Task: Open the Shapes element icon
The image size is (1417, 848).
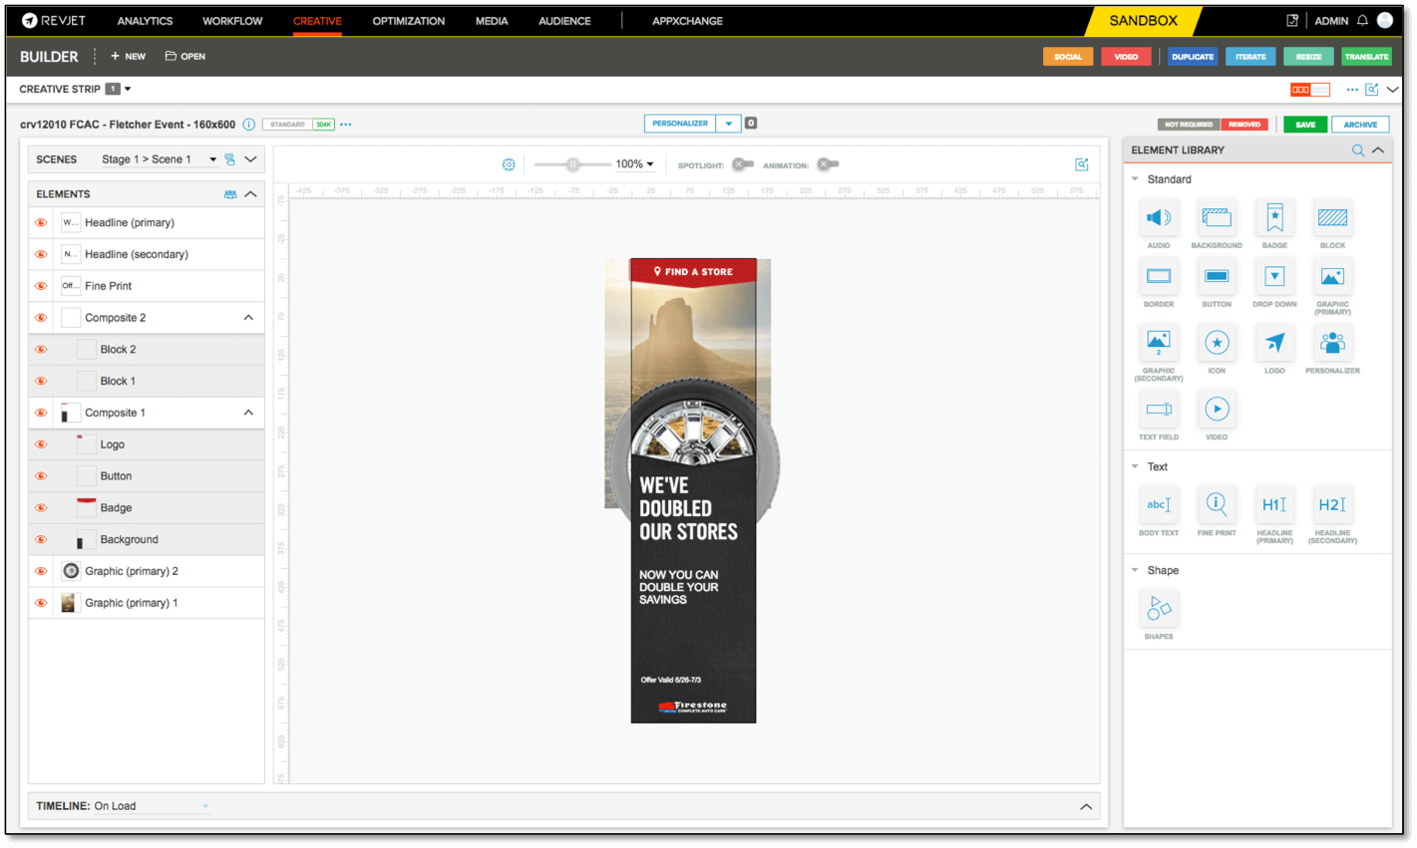Action: pyautogui.click(x=1159, y=609)
